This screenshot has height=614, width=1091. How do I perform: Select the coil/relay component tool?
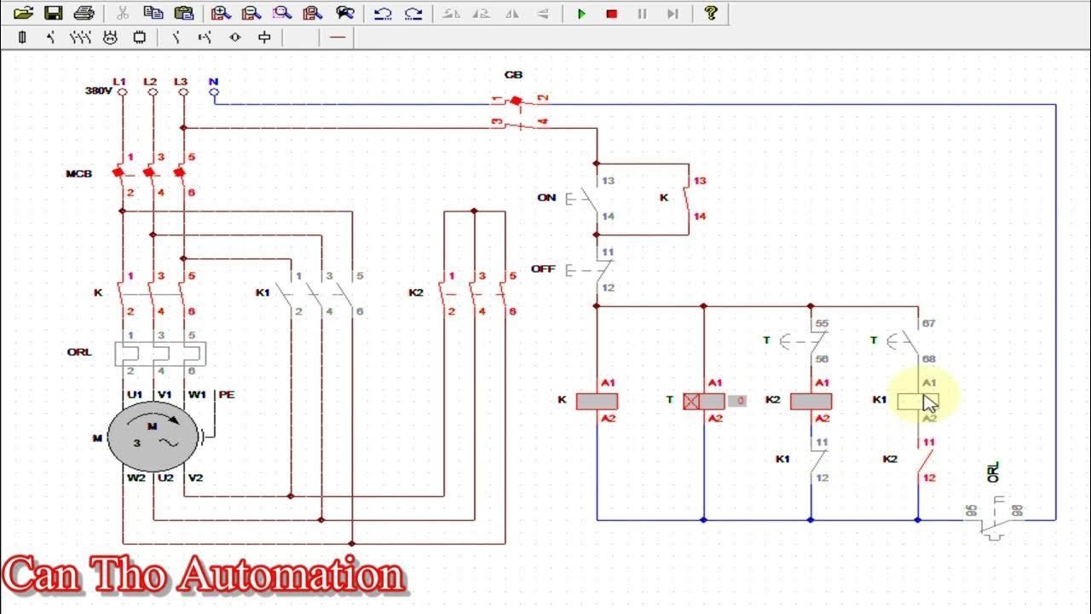coord(139,38)
